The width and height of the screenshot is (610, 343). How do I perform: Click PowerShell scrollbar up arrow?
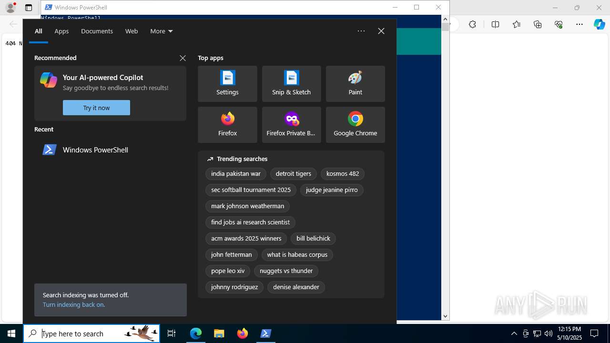(445, 19)
